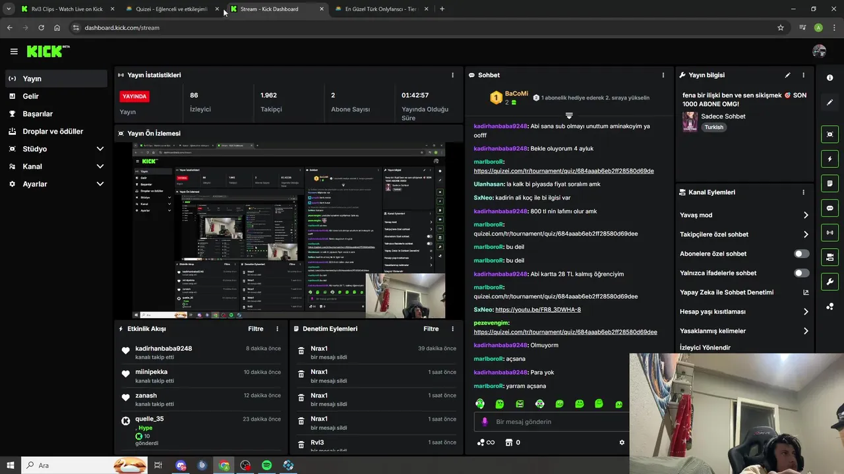Open Takipçilere özel sohbet chevron
Screen dimensions: 844x474
point(805,234)
